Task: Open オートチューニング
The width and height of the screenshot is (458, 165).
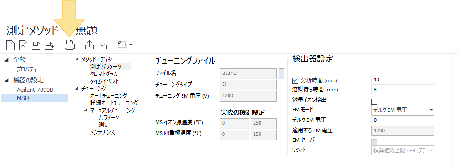Action: click(x=108, y=95)
